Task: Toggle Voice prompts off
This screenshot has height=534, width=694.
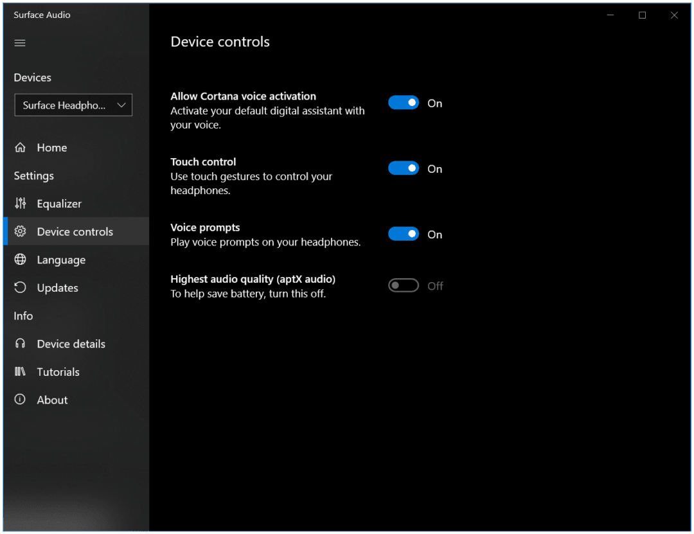Action: coord(403,233)
